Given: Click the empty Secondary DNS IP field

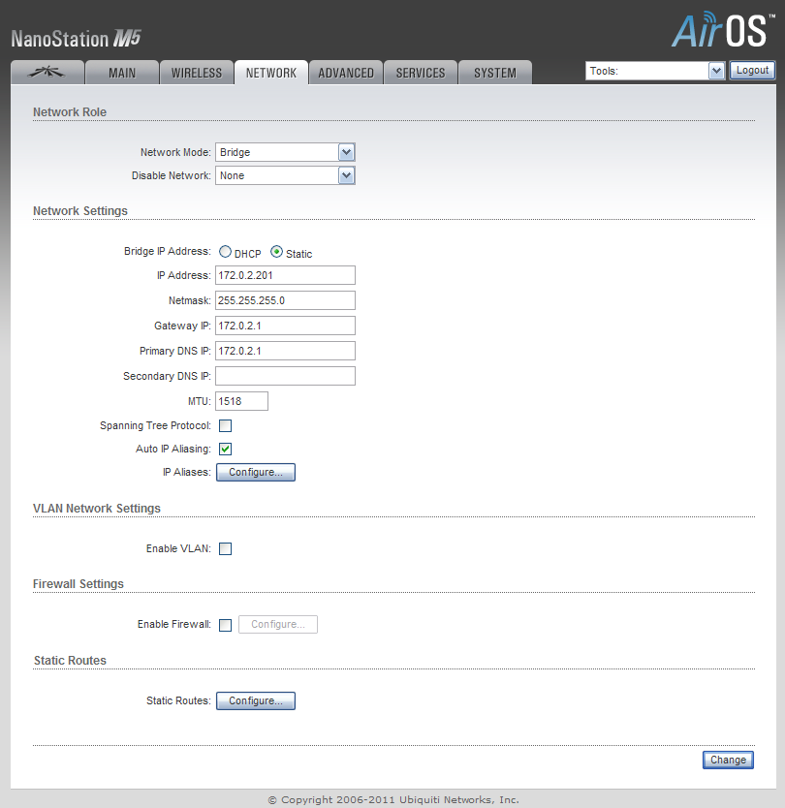Looking at the screenshot, I should coord(285,376).
